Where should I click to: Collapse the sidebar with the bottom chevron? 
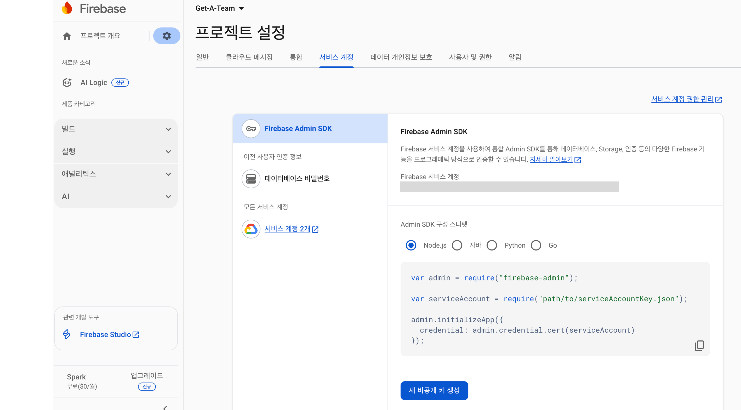[165, 407]
